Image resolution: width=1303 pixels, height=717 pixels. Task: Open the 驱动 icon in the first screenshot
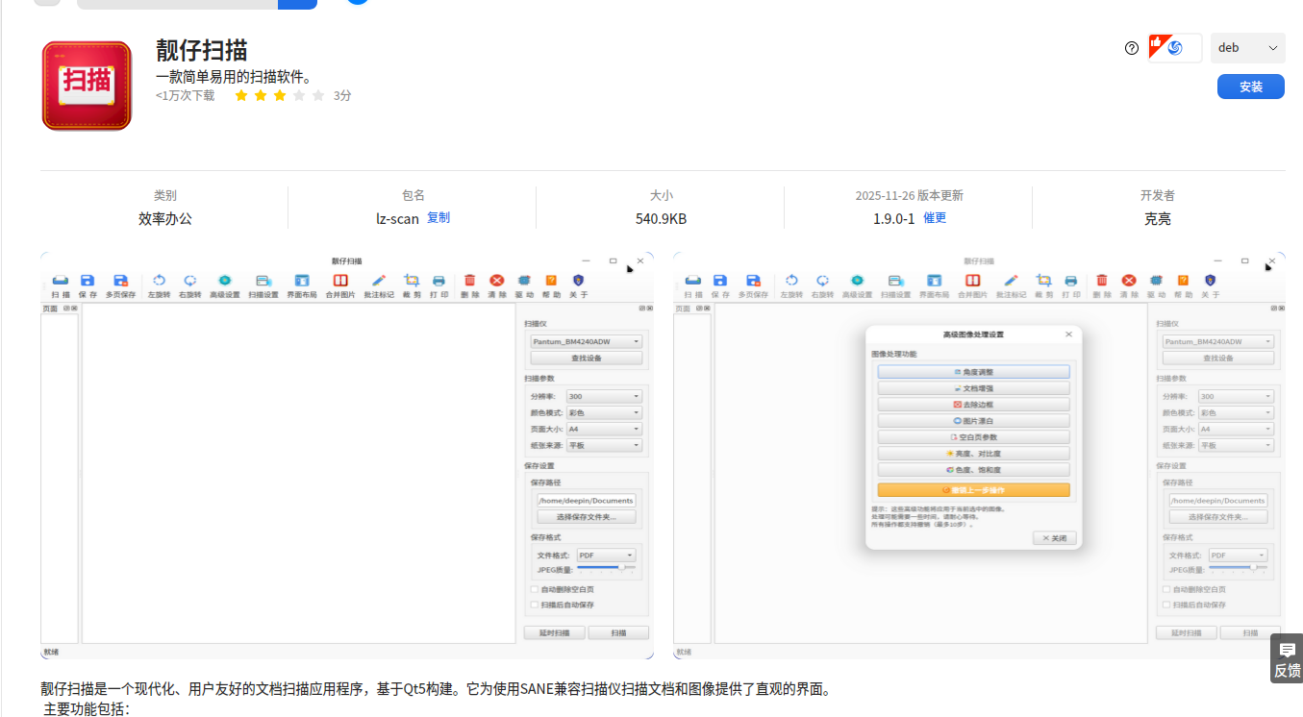point(524,281)
